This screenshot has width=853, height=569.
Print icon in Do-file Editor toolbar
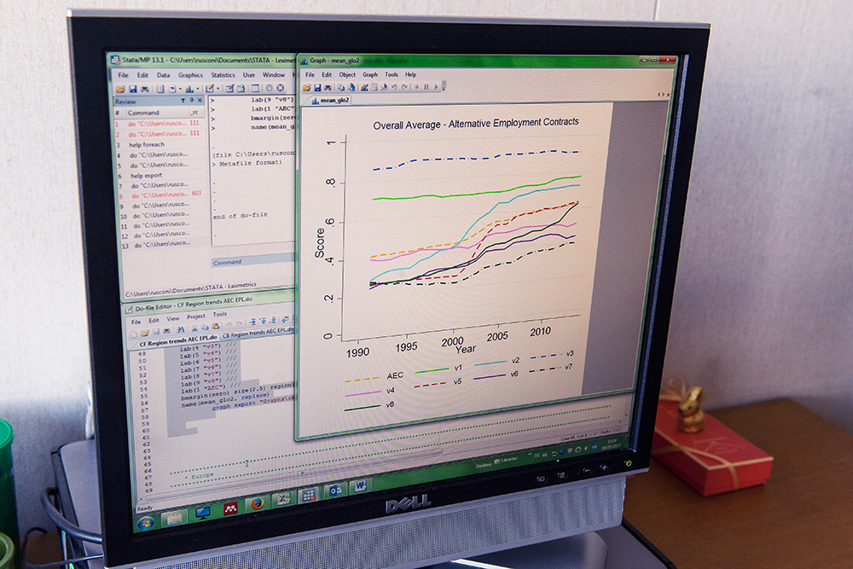166,331
